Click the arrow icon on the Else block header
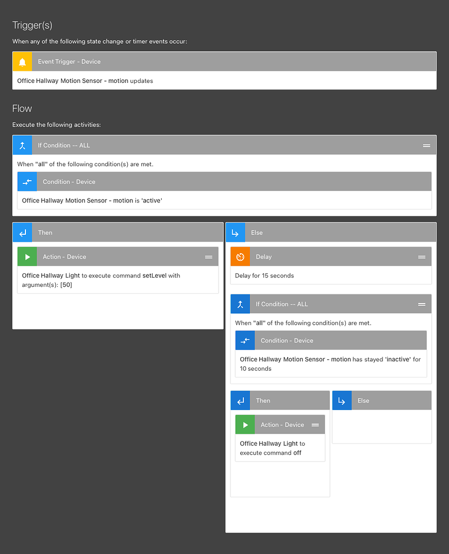 [235, 232]
